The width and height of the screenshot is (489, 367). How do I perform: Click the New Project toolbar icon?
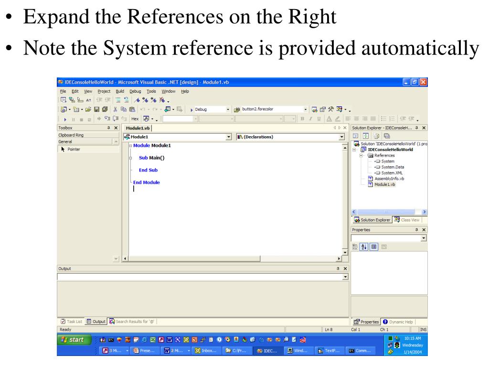click(64, 109)
